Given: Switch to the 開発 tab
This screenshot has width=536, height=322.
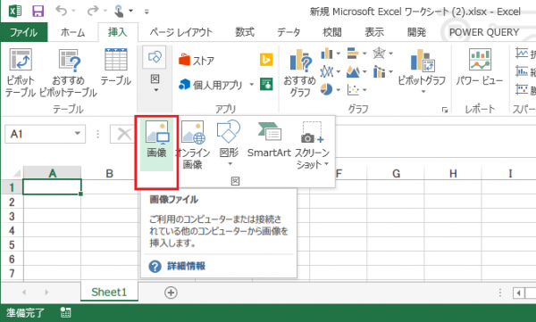Looking at the screenshot, I should [416, 32].
